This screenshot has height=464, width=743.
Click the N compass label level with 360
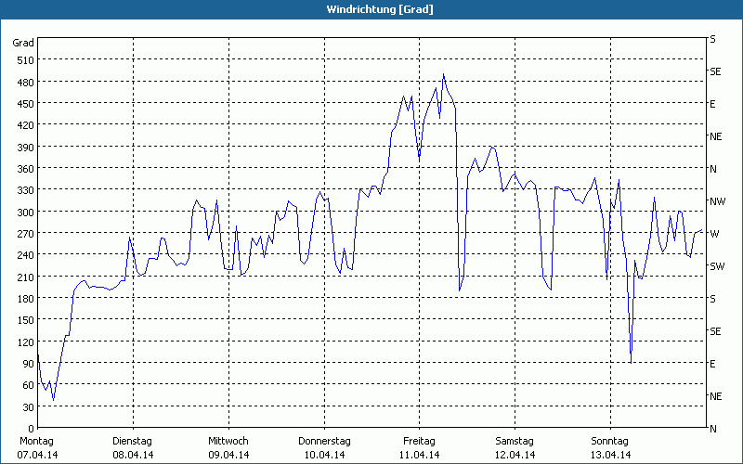click(712, 169)
